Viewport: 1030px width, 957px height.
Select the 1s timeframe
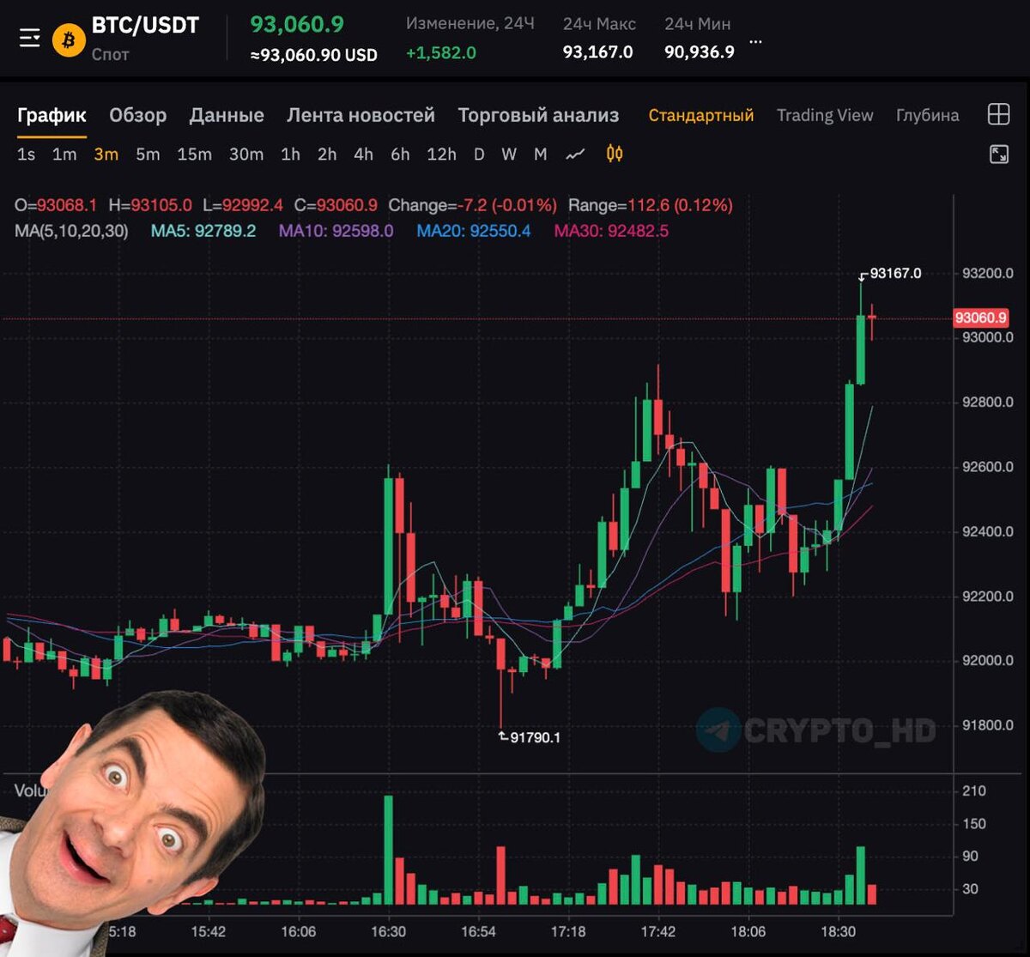[x=27, y=154]
